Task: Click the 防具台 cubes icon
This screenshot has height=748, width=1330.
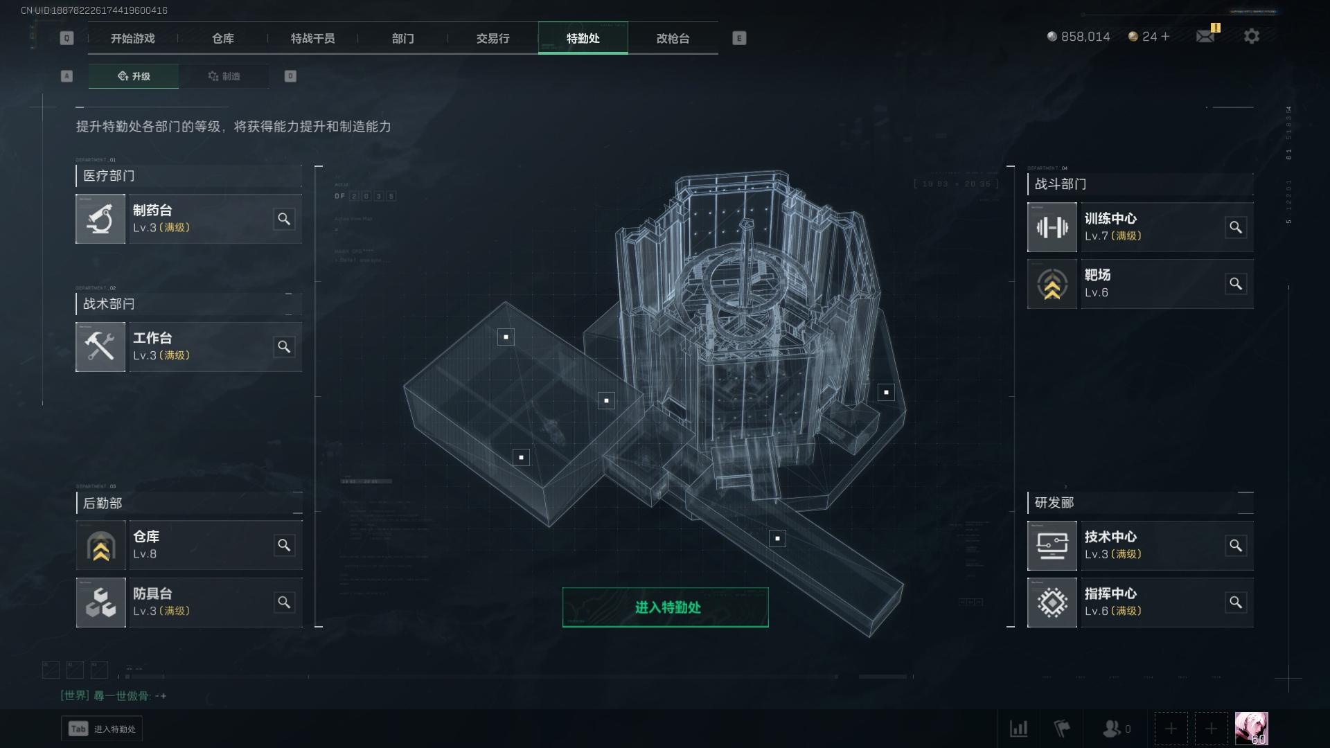Action: click(100, 603)
